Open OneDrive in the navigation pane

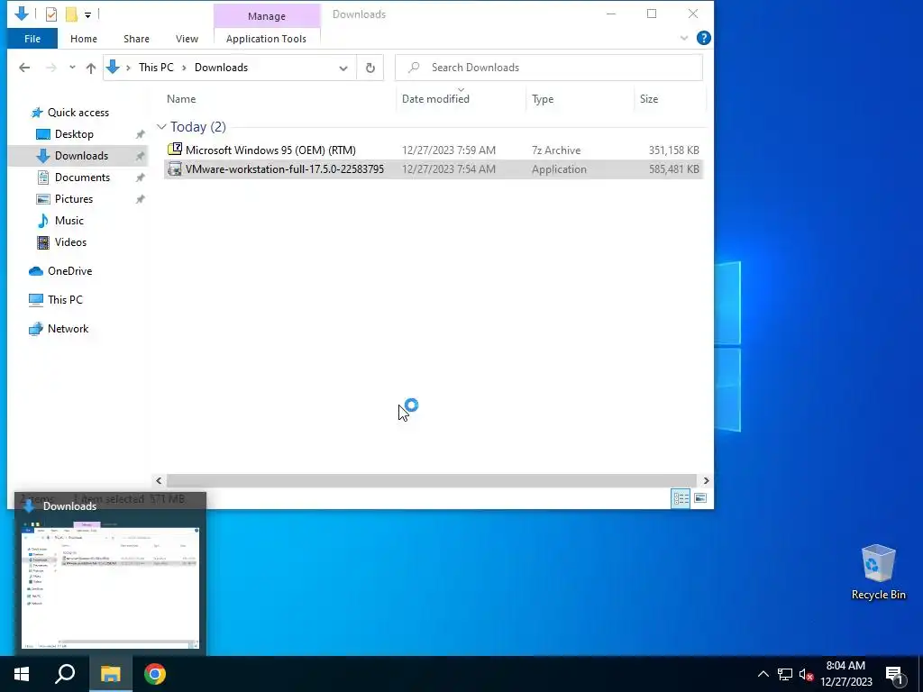69,271
